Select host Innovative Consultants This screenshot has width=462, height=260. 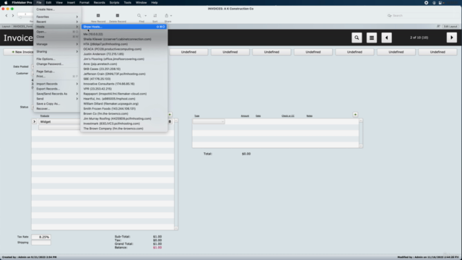click(x=123, y=84)
